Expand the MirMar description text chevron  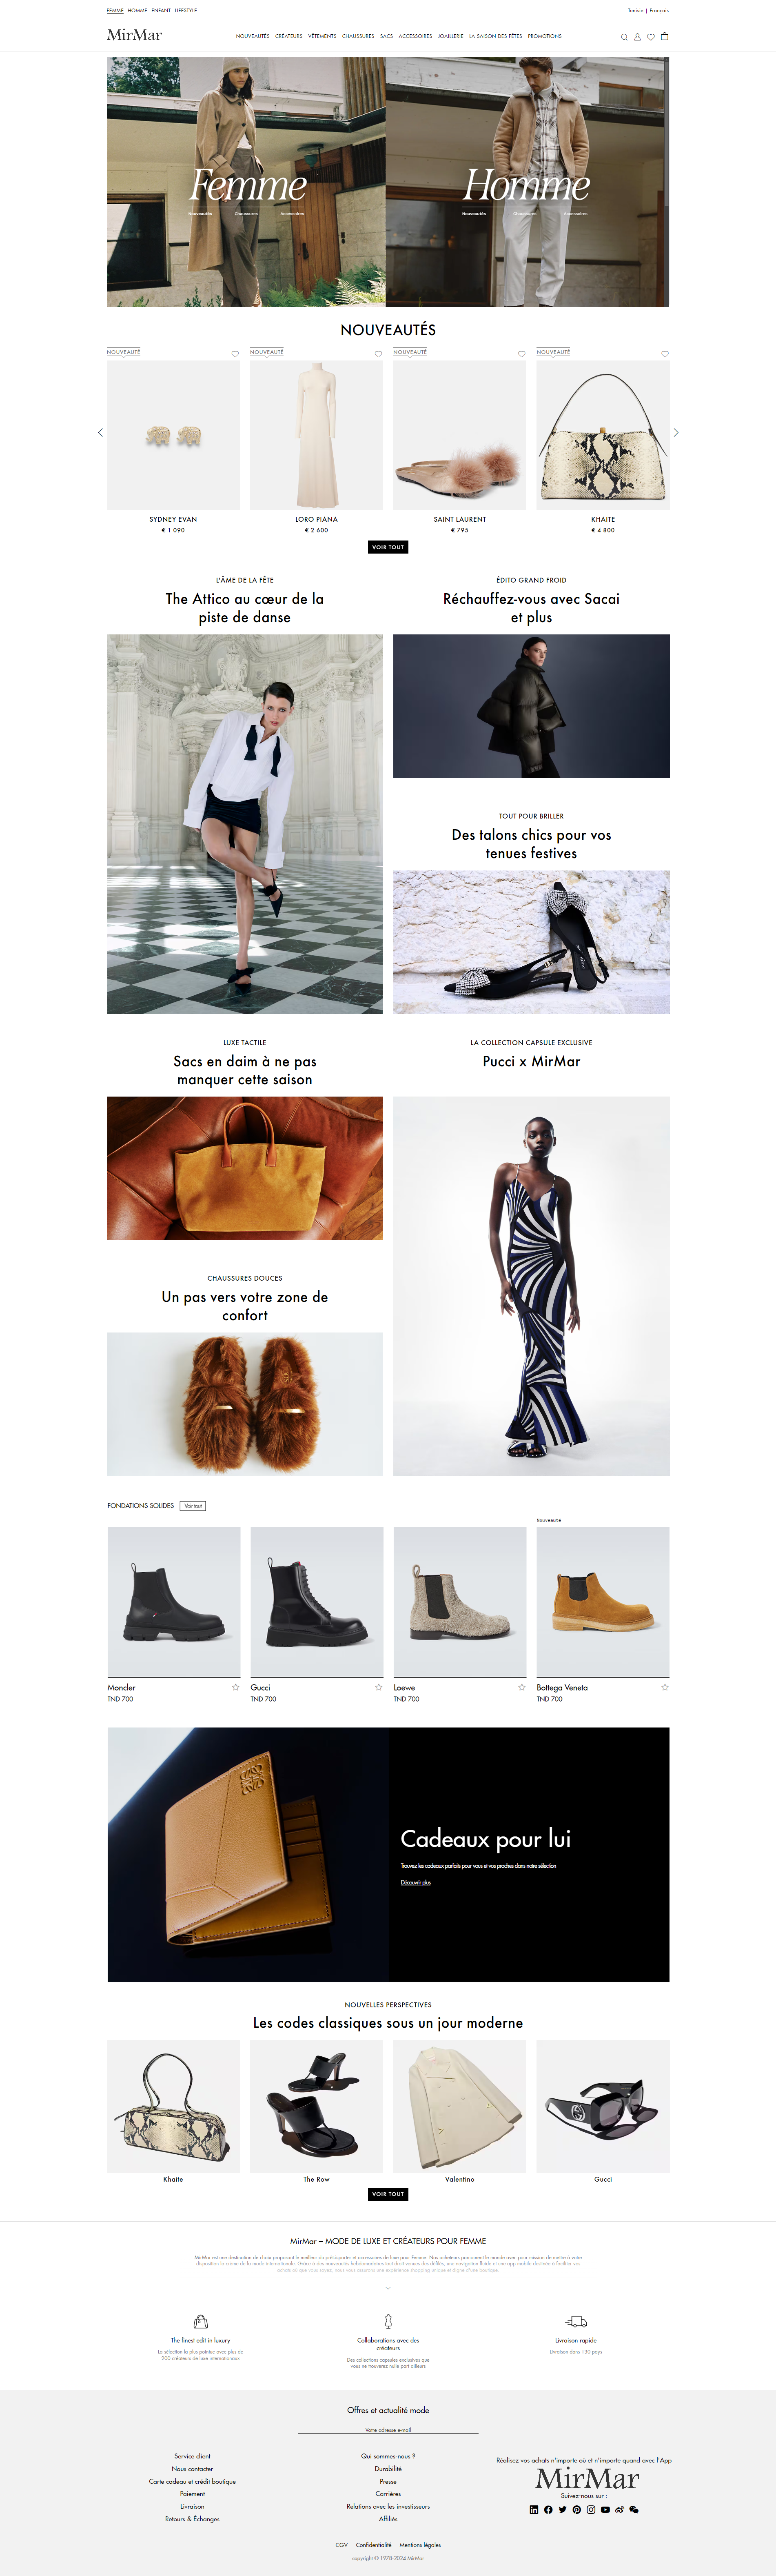point(388,2287)
